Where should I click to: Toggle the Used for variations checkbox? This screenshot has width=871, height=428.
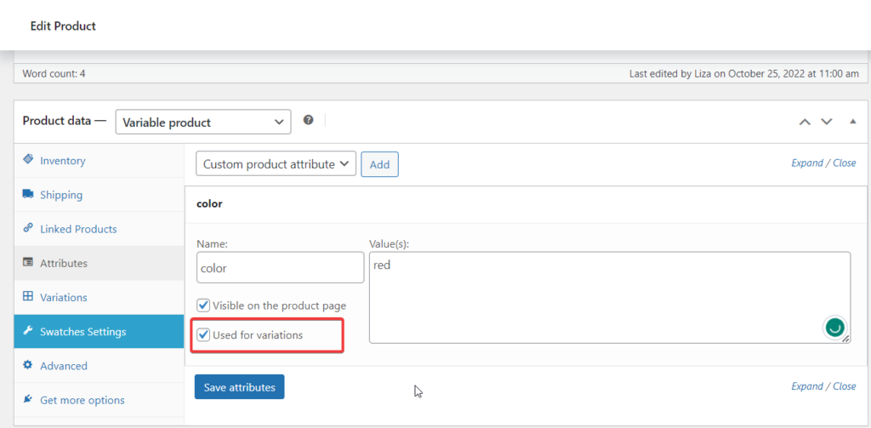coord(204,335)
